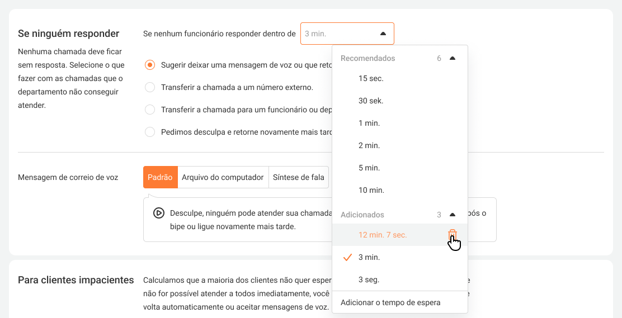Screen dimensions: 622x318
Task: Close the wait time dropdown
Action: 383,34
